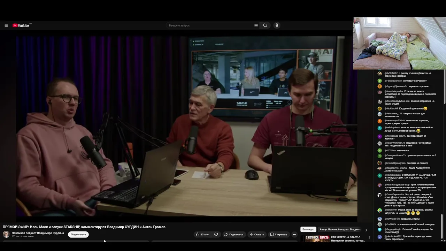
Task: Select message 'трансляция отставала на 2 минуты'
Action: [x=410, y=157]
